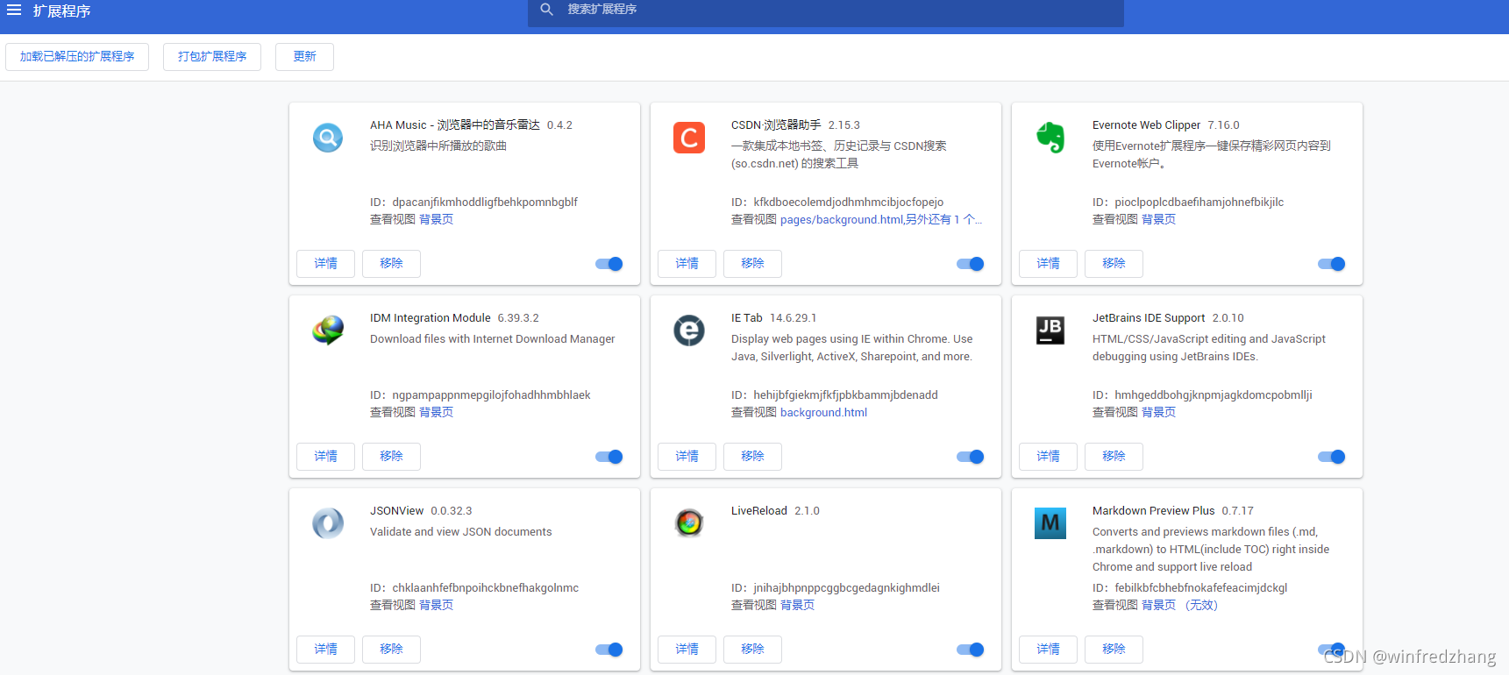The height and width of the screenshot is (675, 1509).
Task: Open 详情 for LiveReload
Action: click(687, 650)
